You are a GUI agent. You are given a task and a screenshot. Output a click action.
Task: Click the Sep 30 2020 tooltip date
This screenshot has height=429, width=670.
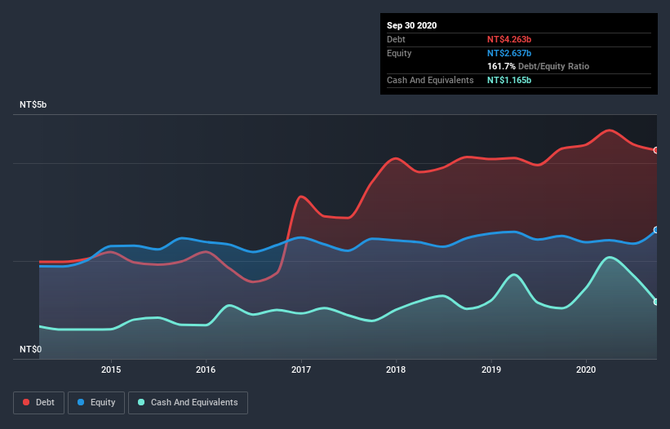click(x=412, y=25)
